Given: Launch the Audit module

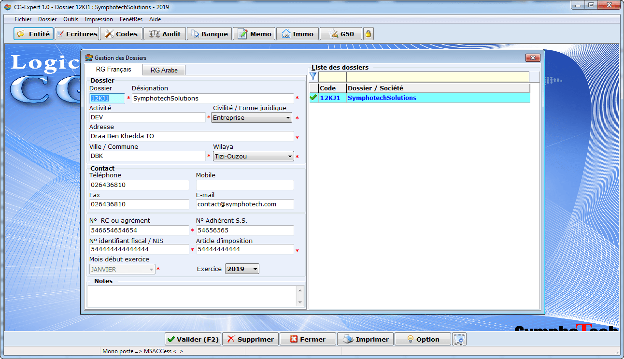Looking at the screenshot, I should pos(165,34).
